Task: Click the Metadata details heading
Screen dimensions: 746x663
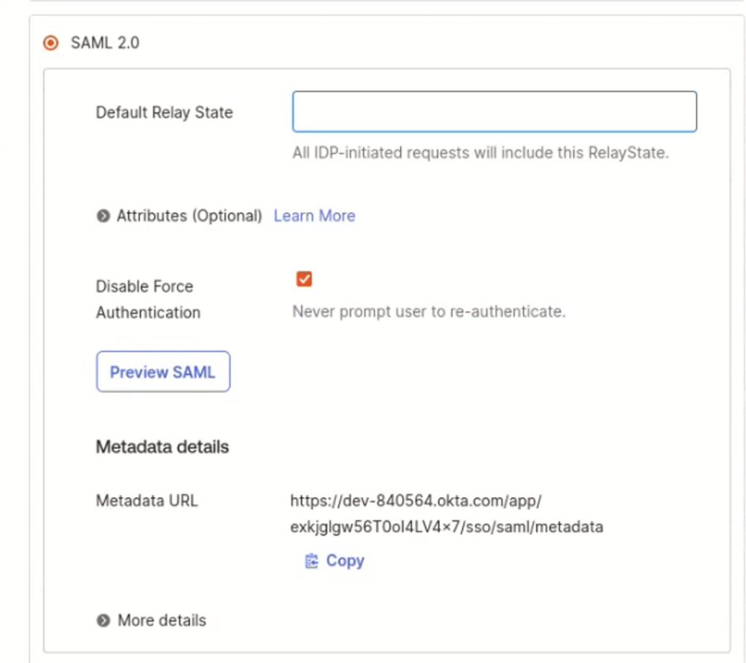Action: pyautogui.click(x=161, y=446)
